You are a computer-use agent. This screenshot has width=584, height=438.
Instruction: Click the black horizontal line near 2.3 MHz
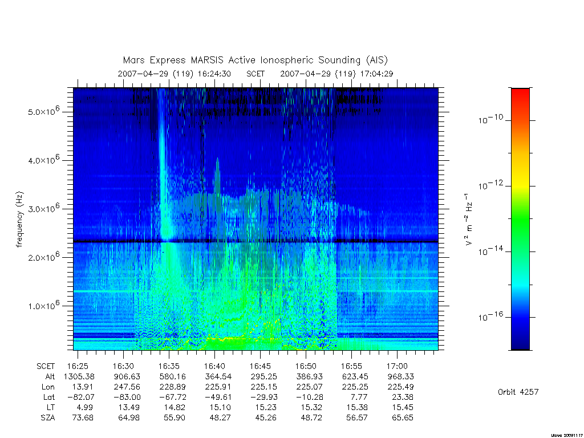256,241
